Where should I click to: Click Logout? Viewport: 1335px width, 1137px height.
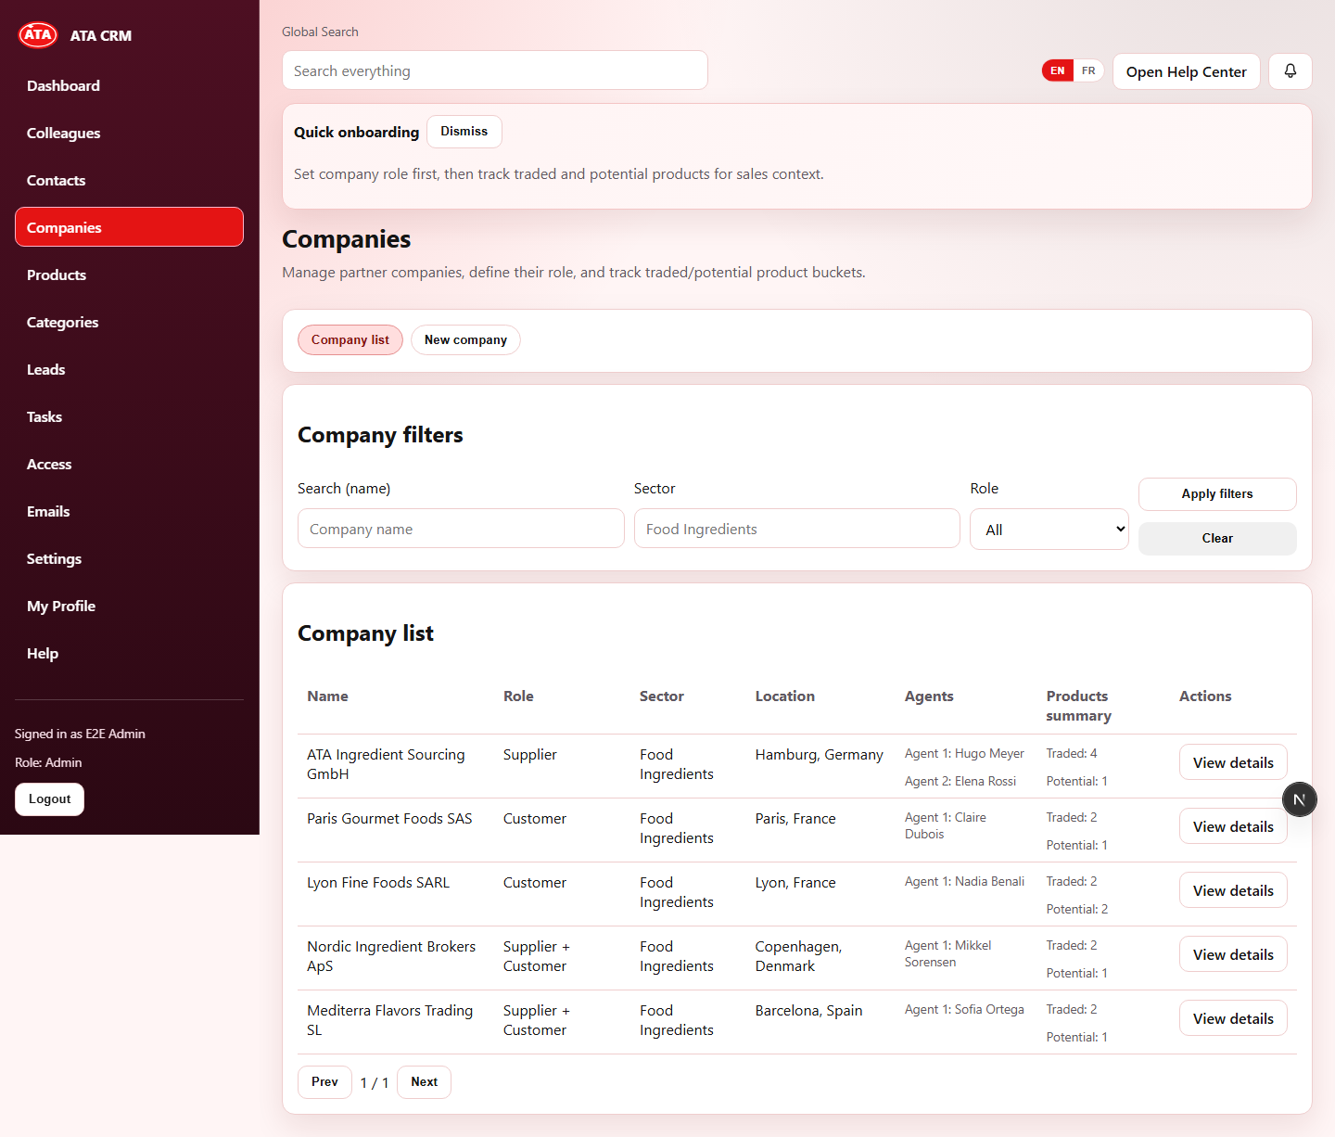coord(49,798)
